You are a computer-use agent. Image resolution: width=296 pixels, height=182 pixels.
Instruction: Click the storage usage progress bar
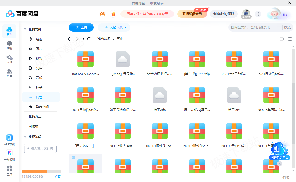(x=41, y=171)
